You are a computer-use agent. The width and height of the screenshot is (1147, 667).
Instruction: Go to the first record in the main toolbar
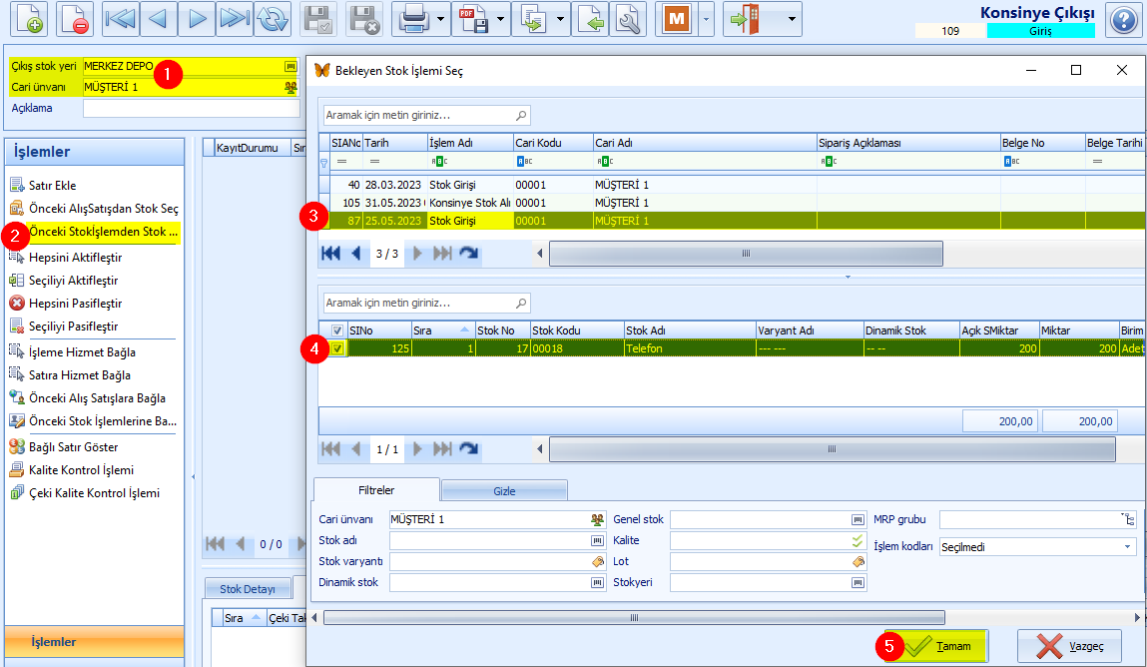pyautogui.click(x=120, y=19)
